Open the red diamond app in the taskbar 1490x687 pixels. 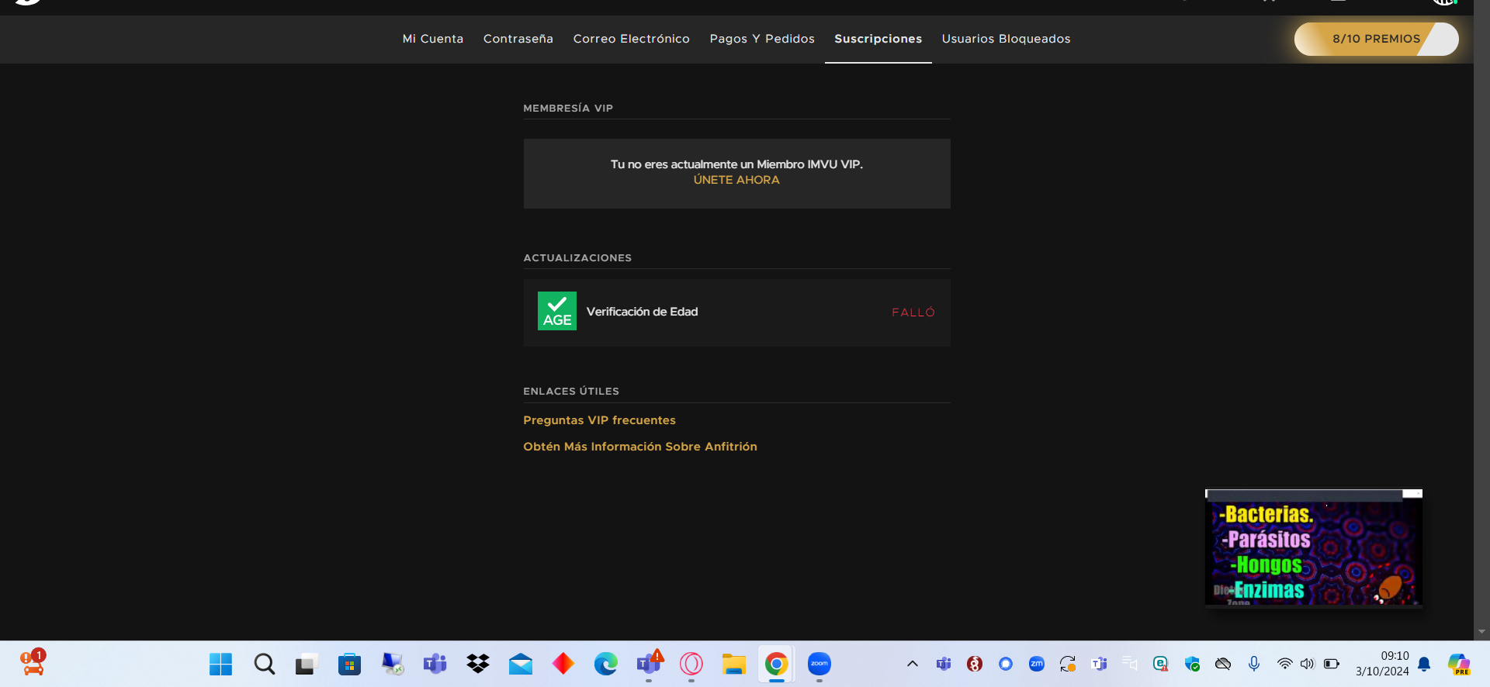(563, 664)
